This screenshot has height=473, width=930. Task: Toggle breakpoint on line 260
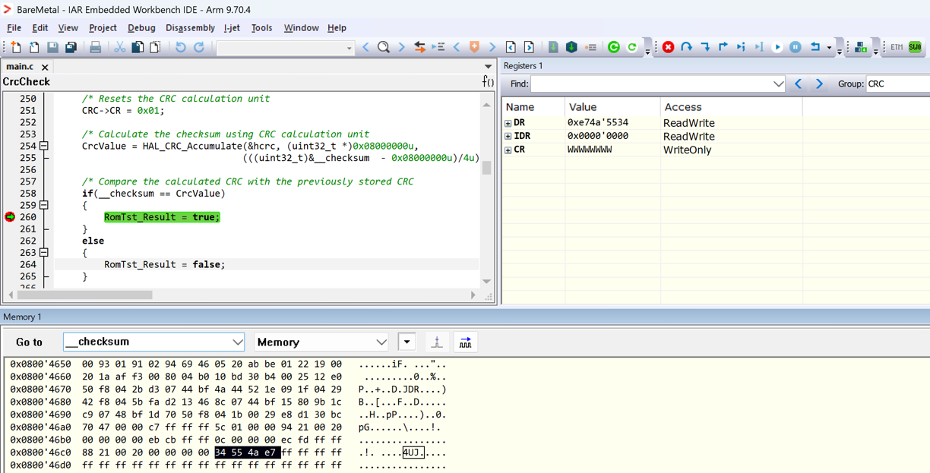pyautogui.click(x=10, y=217)
